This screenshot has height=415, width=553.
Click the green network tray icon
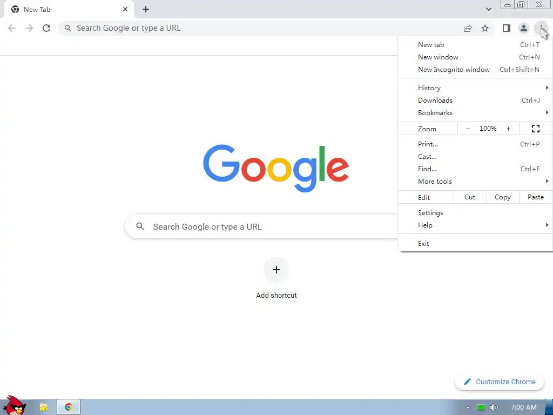coord(481,407)
